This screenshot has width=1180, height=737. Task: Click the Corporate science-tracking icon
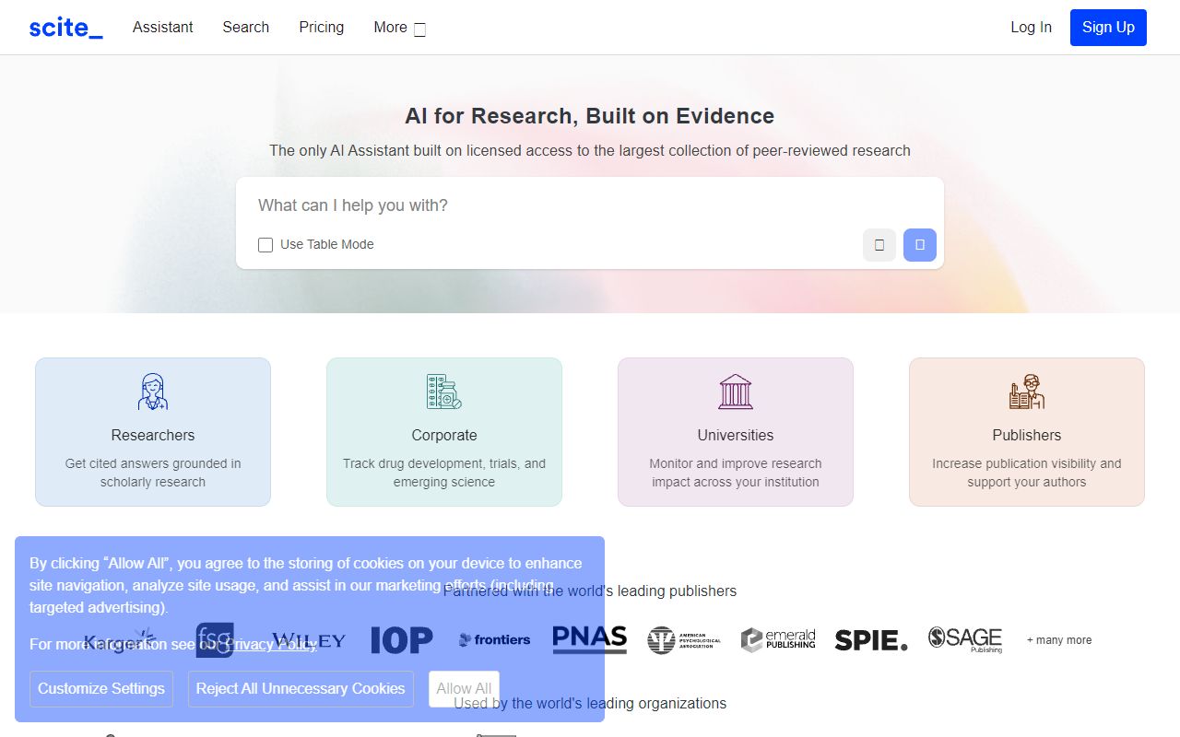pyautogui.click(x=443, y=392)
